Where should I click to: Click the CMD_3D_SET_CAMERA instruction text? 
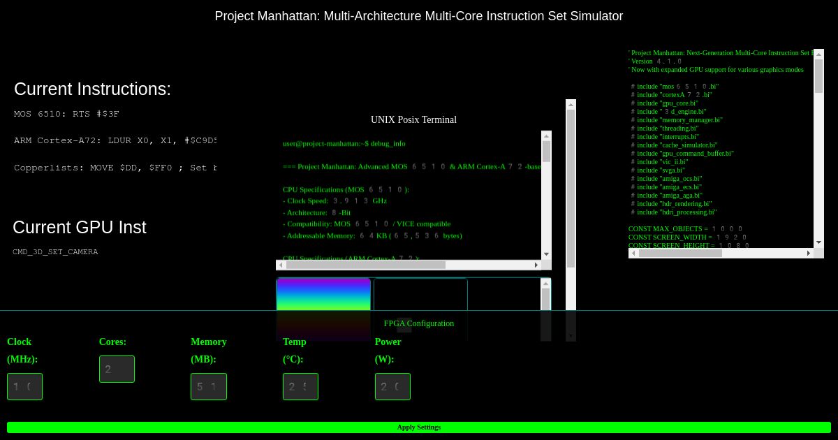[55, 251]
